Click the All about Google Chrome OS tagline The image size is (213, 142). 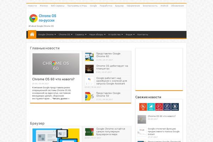click(x=41, y=26)
